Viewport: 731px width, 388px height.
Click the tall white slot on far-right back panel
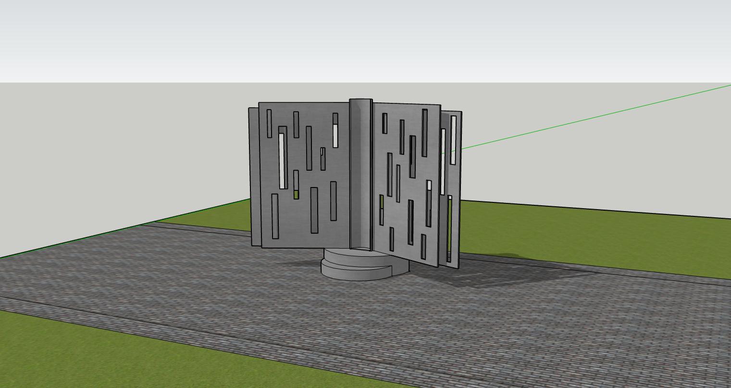pos(453,139)
